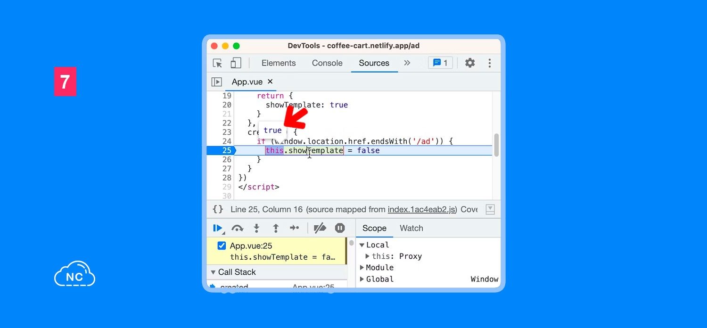
Task: Open the index.1ac4eab2.js source link
Action: pos(421,209)
